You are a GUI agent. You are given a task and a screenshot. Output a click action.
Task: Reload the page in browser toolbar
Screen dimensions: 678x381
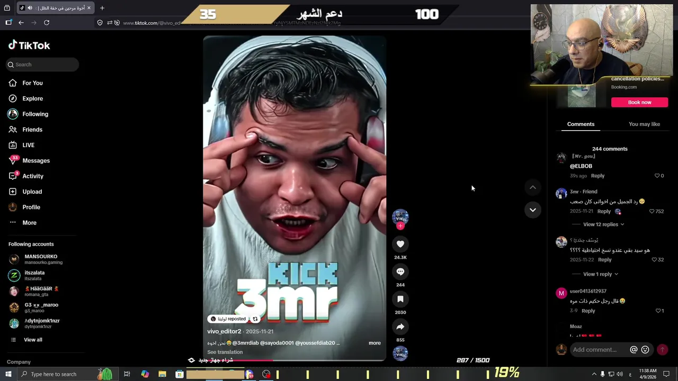(47, 23)
